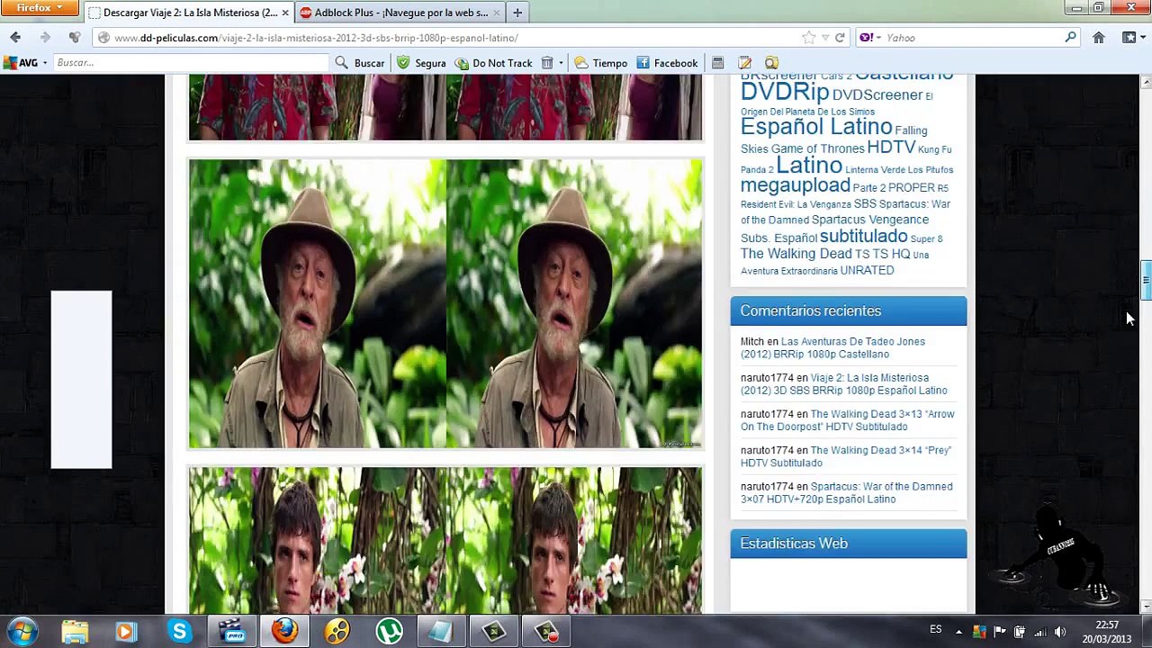1152x648 pixels.
Task: Open the yellow film reel taskbar icon
Action: click(x=337, y=631)
